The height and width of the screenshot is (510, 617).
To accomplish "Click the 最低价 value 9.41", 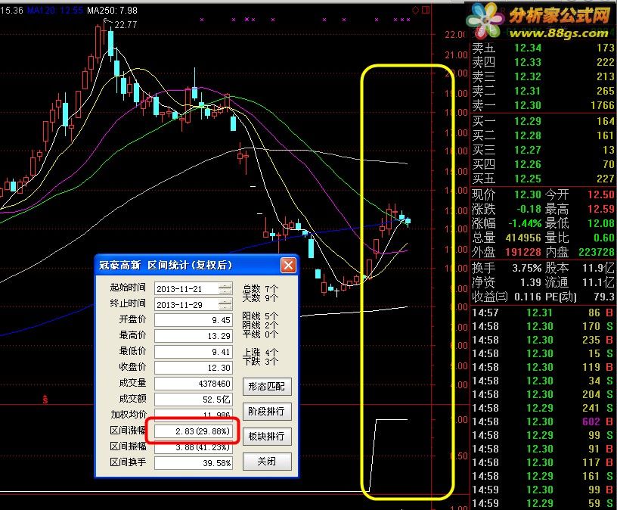I will tap(194, 352).
